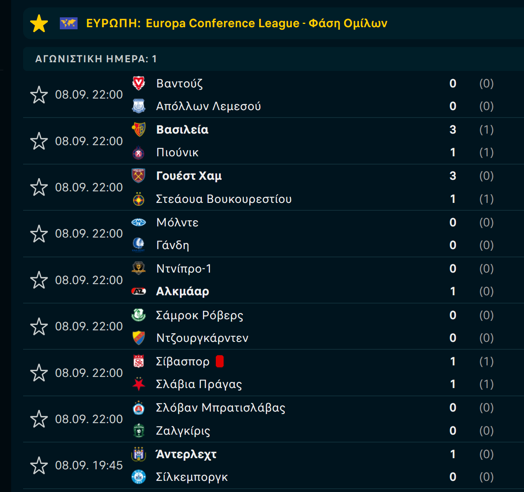Open the Στεάουα Βουκουρεστίου team name
This screenshot has width=524, height=492.
pyautogui.click(x=224, y=199)
